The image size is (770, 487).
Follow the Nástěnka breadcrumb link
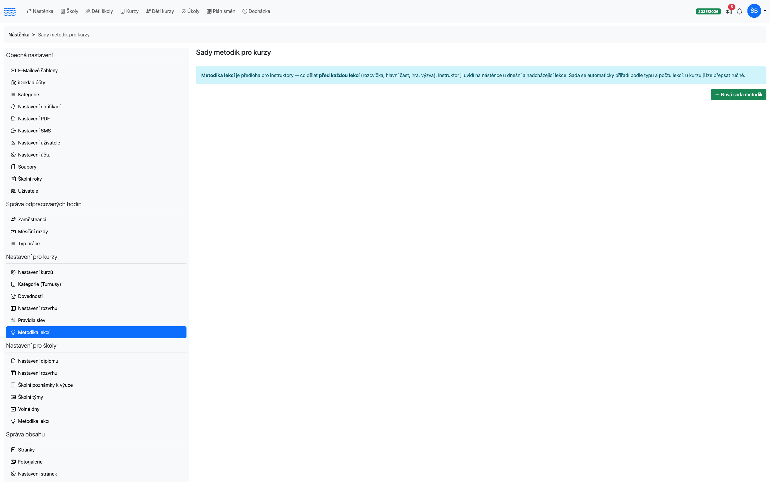(x=19, y=35)
